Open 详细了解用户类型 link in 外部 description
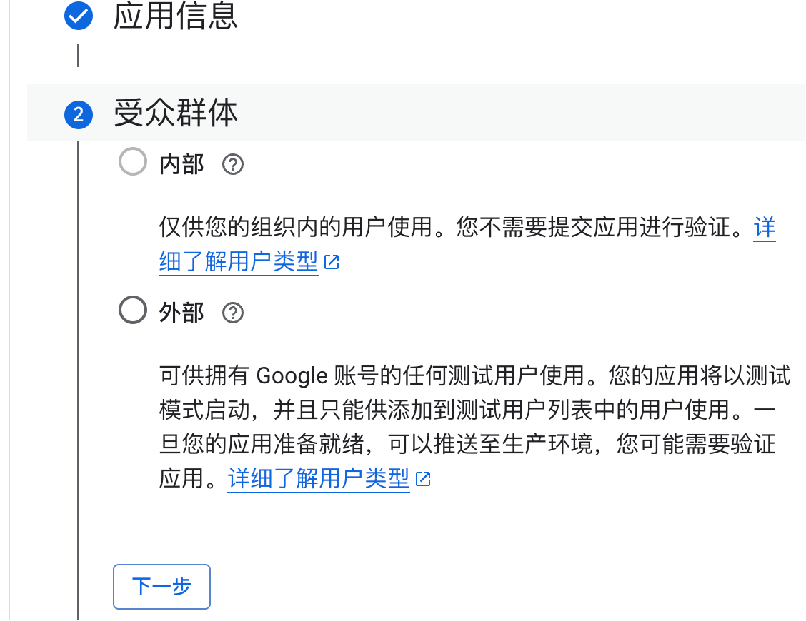The height and width of the screenshot is (621, 806). click(319, 479)
